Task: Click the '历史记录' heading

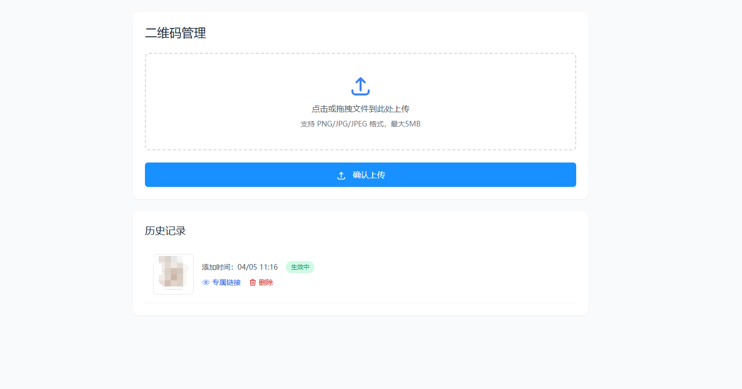Action: [x=165, y=231]
